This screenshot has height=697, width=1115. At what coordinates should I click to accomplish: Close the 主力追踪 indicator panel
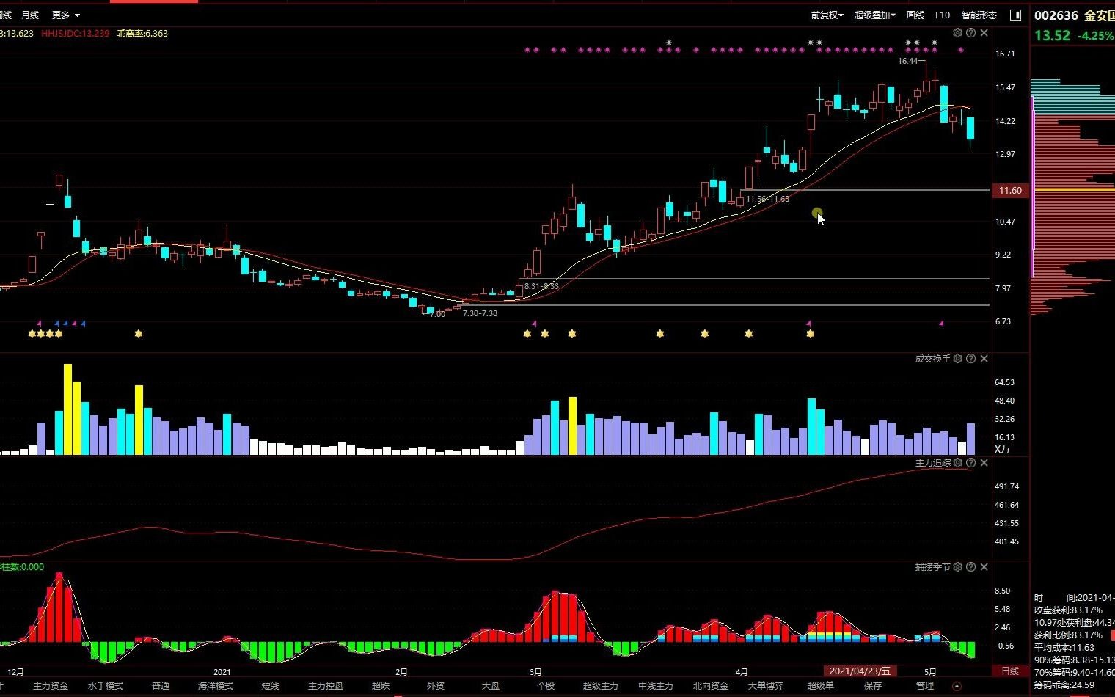(984, 463)
